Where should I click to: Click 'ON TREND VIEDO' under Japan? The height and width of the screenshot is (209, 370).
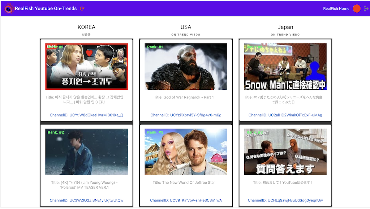coord(285,35)
